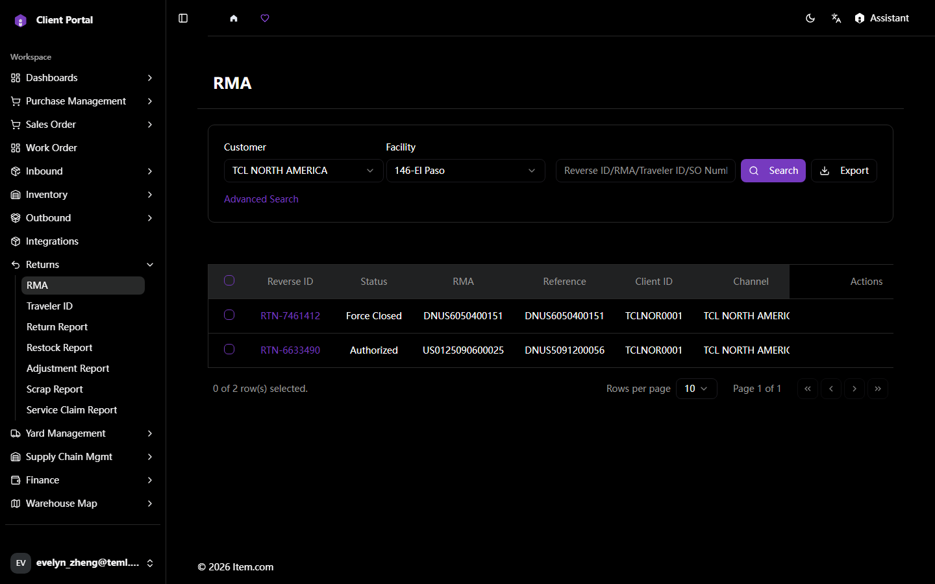
Task: Open Scrap Report page
Action: (83, 389)
